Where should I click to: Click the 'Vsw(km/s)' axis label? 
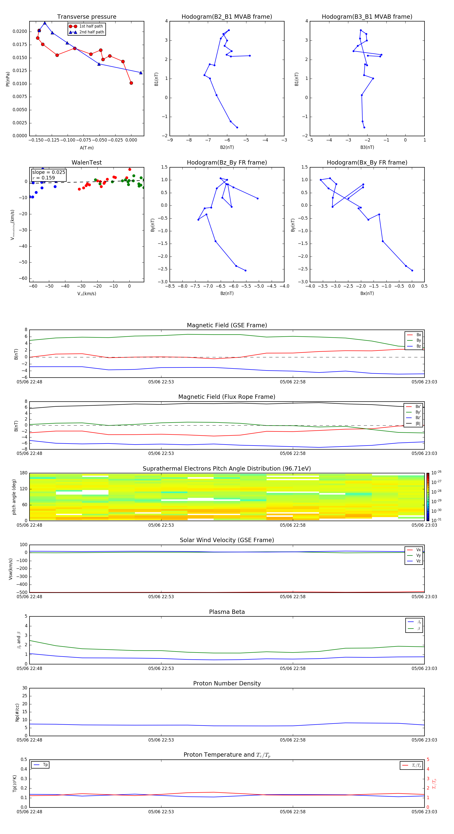point(11,569)
